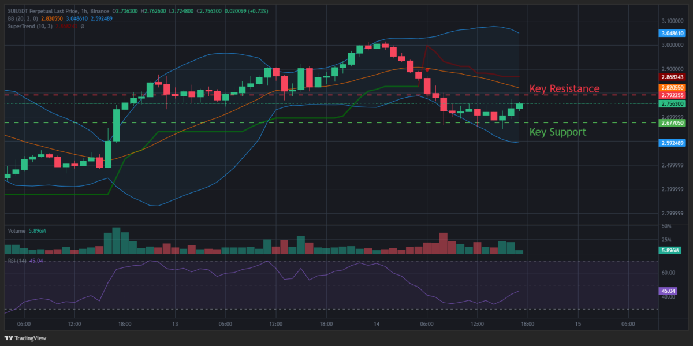This screenshot has width=693, height=346.
Task: Select the 2.756300 current price label
Action: [x=672, y=104]
